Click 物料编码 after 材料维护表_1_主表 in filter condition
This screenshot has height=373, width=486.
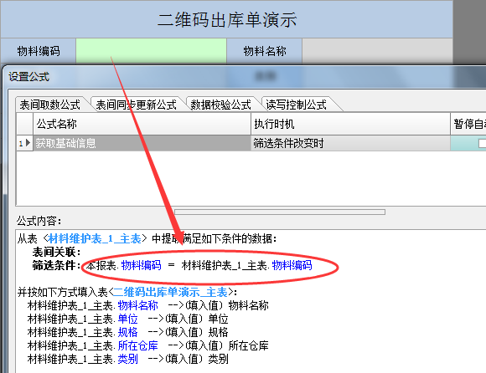click(292, 265)
